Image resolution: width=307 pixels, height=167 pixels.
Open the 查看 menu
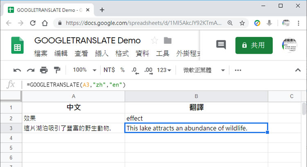[81, 54]
